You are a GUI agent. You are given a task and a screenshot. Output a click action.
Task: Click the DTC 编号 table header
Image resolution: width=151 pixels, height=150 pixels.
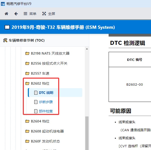[135, 60]
